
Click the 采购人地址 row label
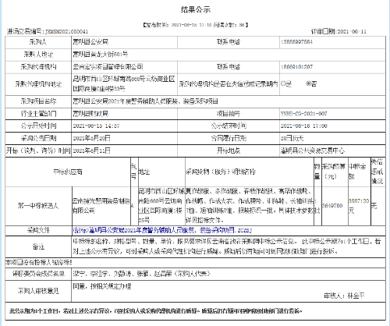pos(38,55)
